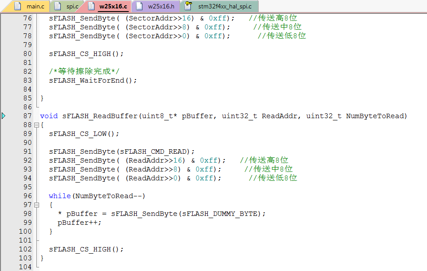
Task: Click the closing brace on line 103
Action: (42, 258)
